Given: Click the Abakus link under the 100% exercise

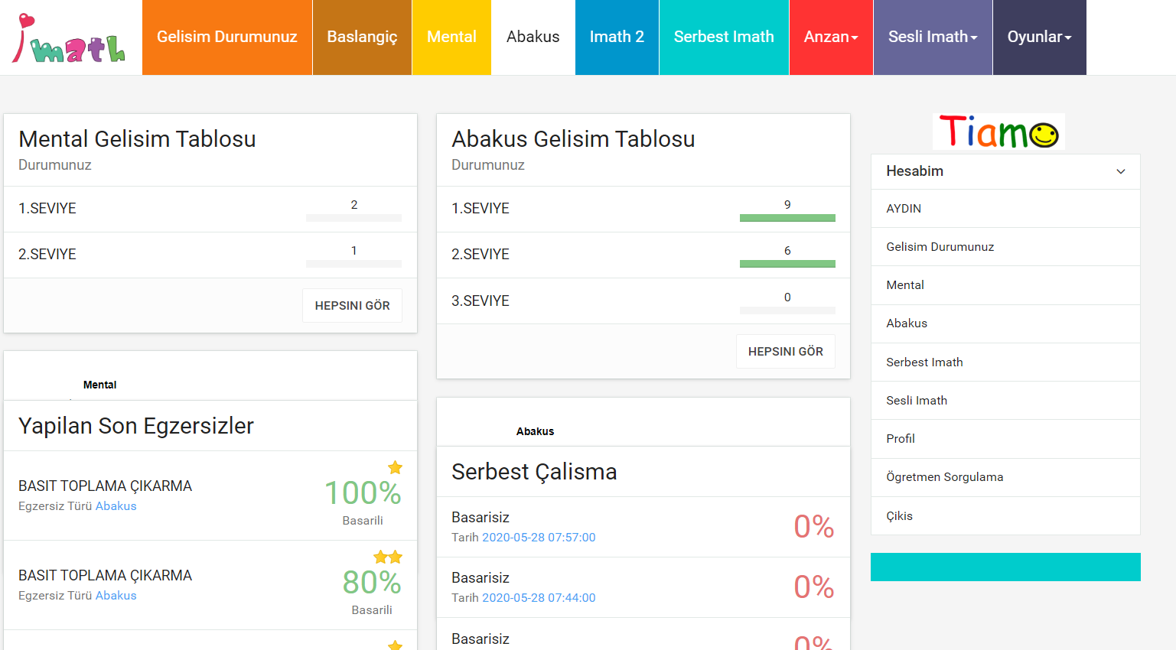Looking at the screenshot, I should (x=116, y=506).
